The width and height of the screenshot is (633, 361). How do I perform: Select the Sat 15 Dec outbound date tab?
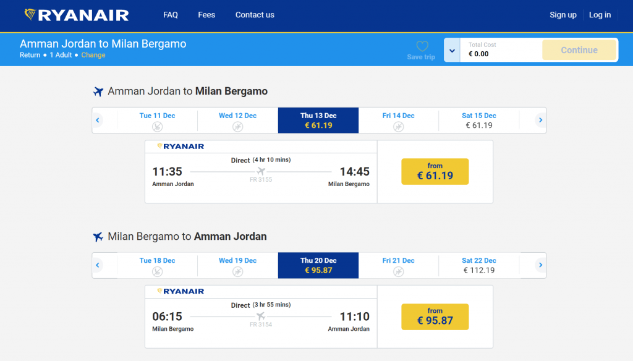pyautogui.click(x=479, y=121)
